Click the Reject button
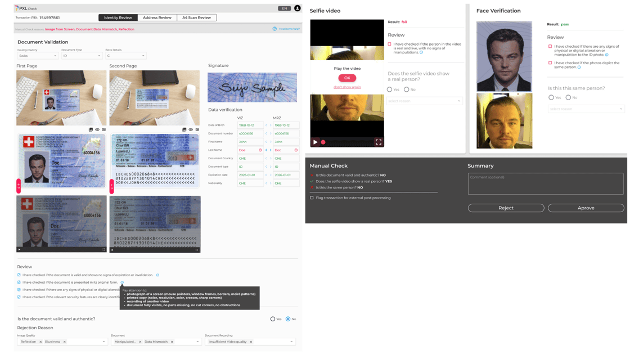The height and width of the screenshot is (354, 630). point(506,208)
